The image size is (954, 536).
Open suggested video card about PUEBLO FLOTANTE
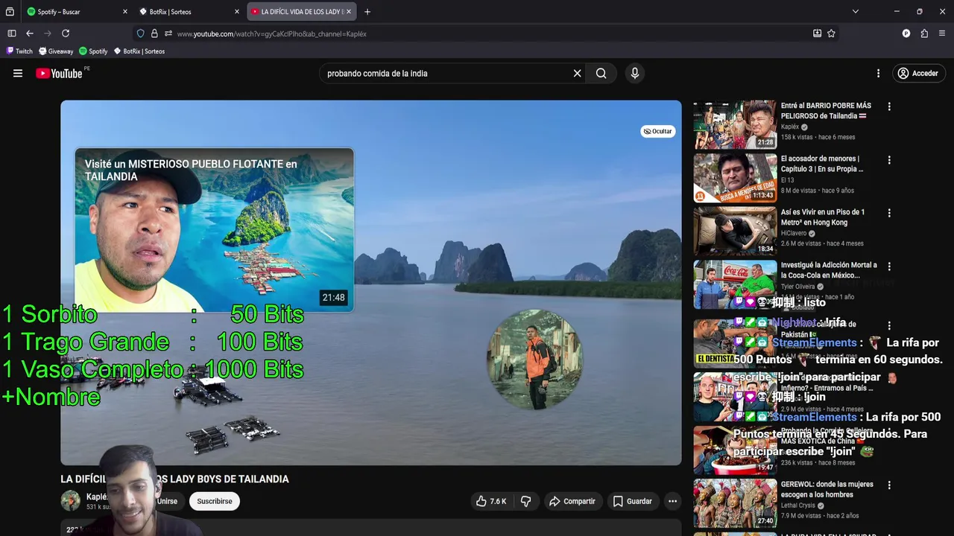tap(214, 229)
